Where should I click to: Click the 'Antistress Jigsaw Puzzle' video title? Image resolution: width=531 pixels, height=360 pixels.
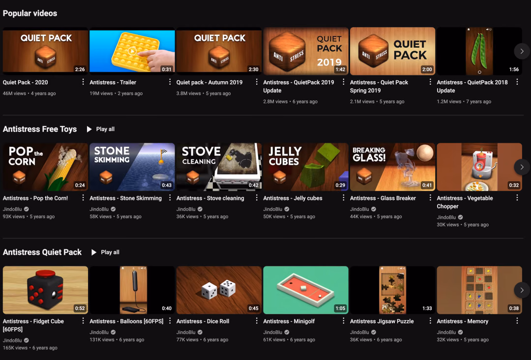tap(382, 321)
